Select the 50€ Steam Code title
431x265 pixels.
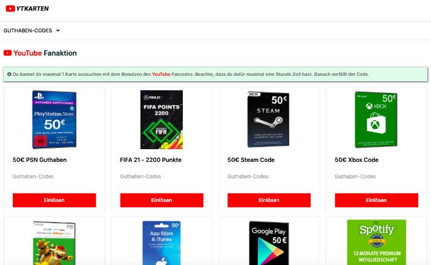251,159
